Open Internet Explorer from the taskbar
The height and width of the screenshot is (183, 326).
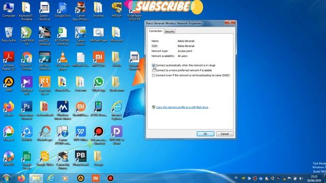pos(51,178)
